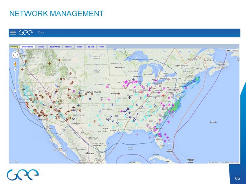Open the United States tab
Viewport: 246px width, 184px height.
pos(28,46)
